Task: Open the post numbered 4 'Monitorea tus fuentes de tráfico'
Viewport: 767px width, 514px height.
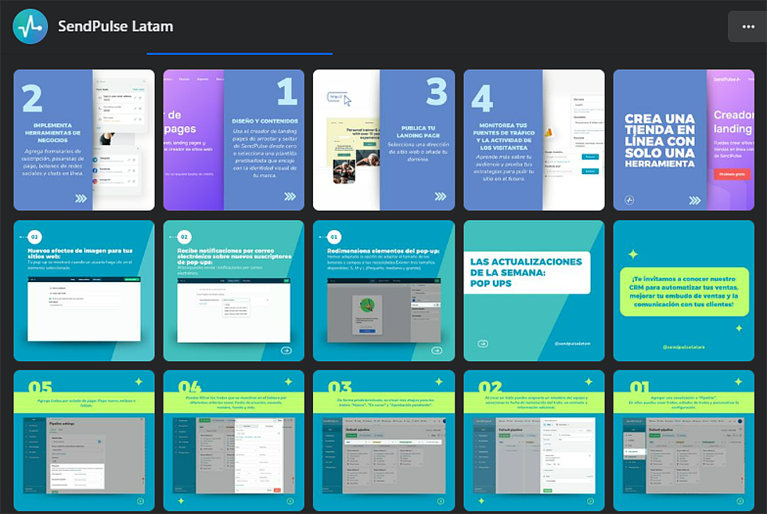Action: click(x=534, y=140)
